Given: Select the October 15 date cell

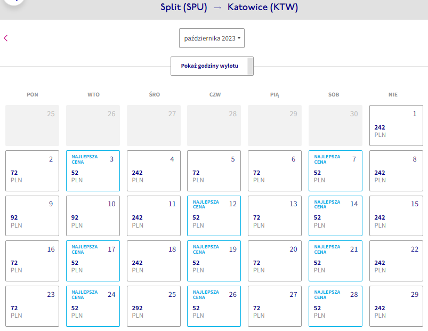Looking at the screenshot, I should (396, 216).
